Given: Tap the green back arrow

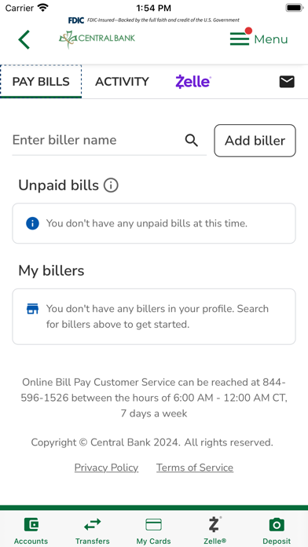Looking at the screenshot, I should [24, 39].
